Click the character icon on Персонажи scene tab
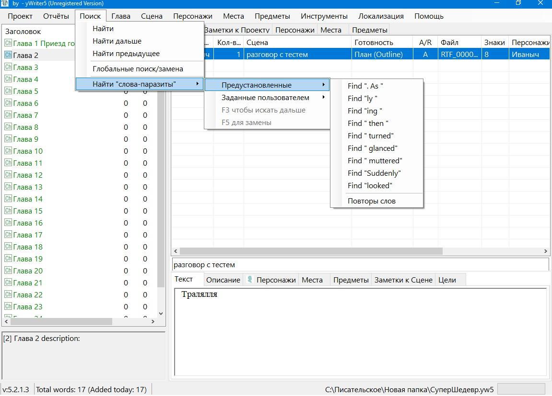Viewport: 552px width, 396px height. pos(250,280)
